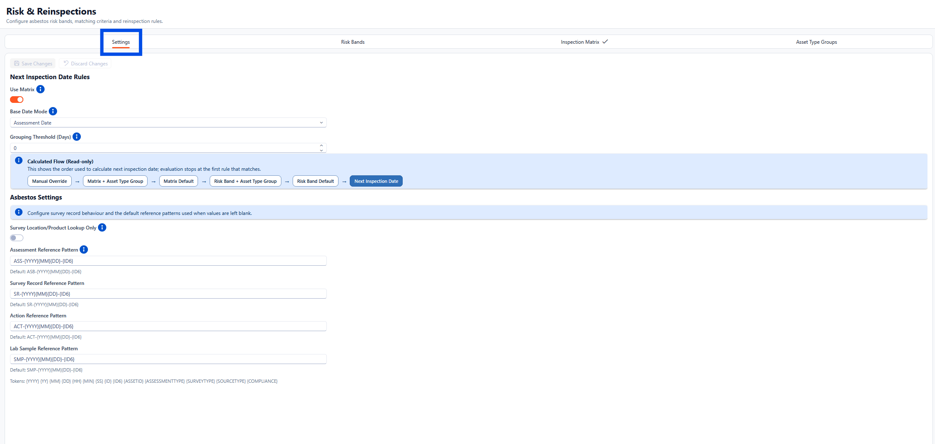Click the Calculated Flow info icon
The image size is (935, 444).
(x=19, y=161)
